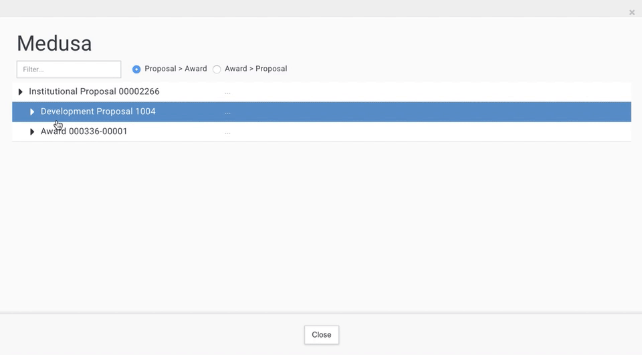Click the gray header bar of the dialog
The height and width of the screenshot is (355, 642).
point(321,8)
